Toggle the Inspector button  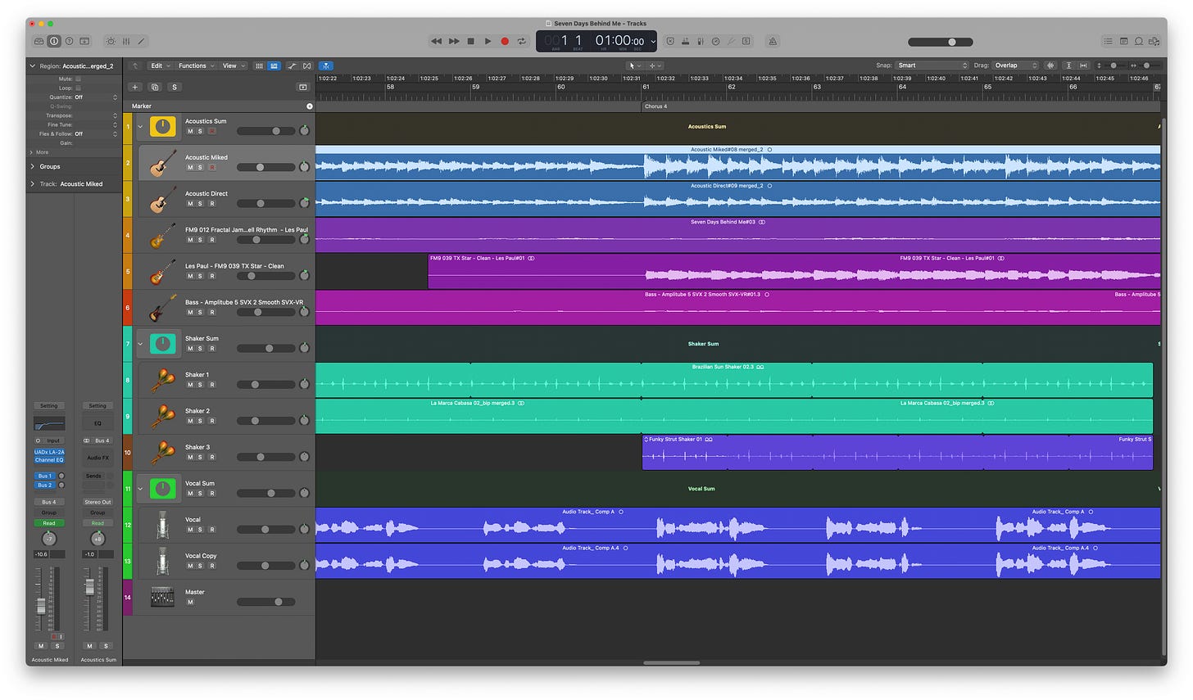(x=54, y=41)
